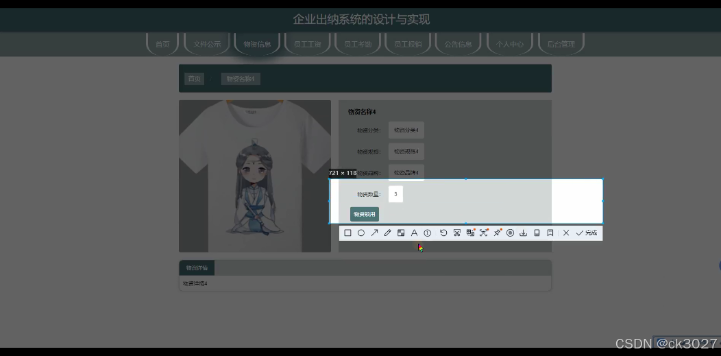Open the 员工报销 navigation tab
This screenshot has height=356, width=721.
click(408, 44)
